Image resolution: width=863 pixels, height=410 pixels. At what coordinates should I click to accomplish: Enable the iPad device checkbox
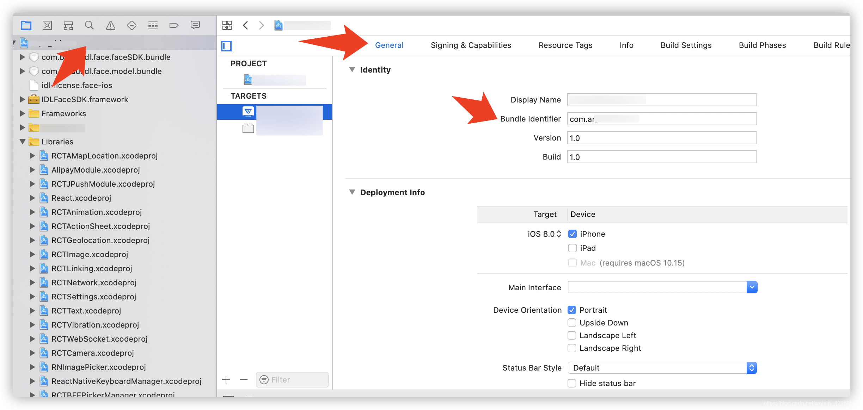pos(573,248)
